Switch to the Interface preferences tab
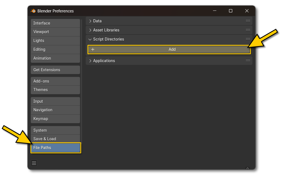283x175 pixels. tap(55, 23)
